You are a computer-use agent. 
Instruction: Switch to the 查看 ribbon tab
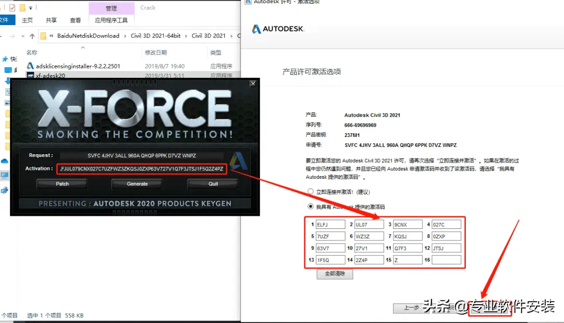pos(75,20)
